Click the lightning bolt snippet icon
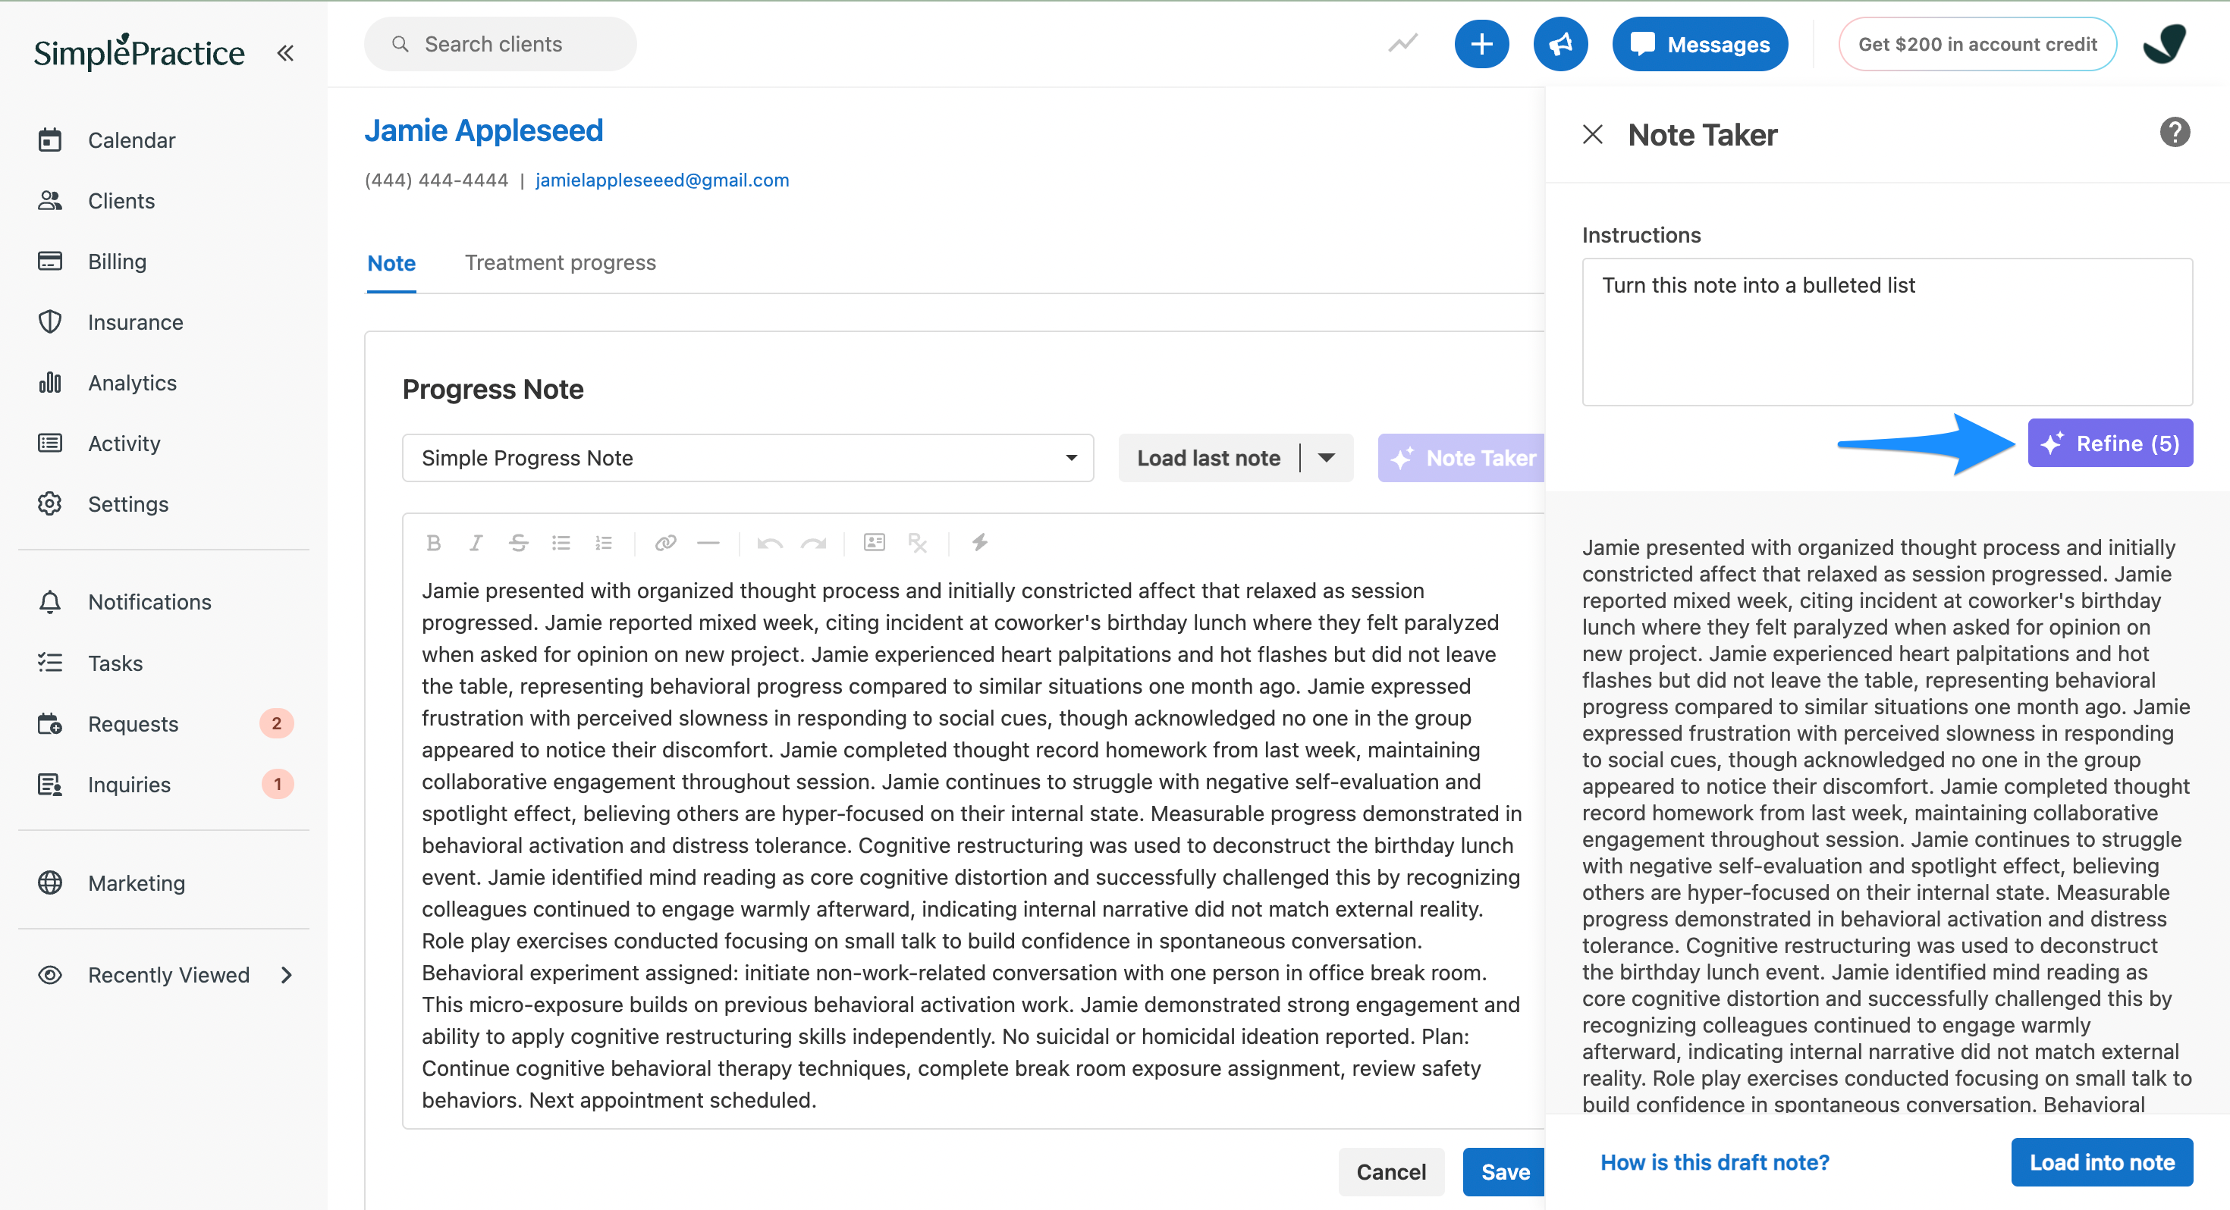The image size is (2230, 1210). click(979, 543)
